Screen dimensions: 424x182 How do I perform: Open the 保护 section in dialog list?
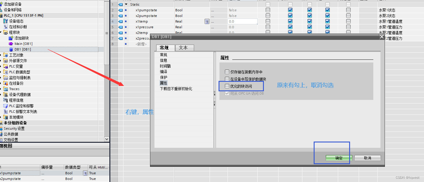[x=163, y=77]
